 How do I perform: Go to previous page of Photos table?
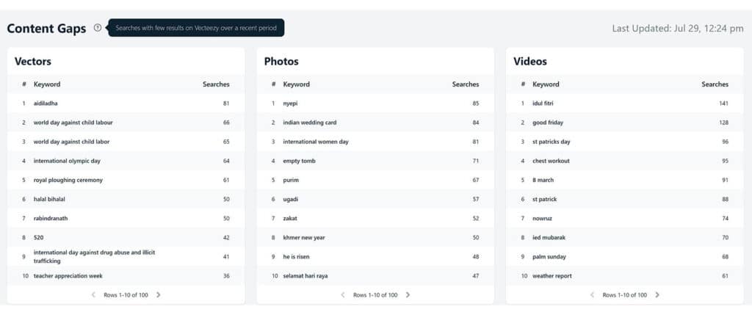click(x=343, y=294)
